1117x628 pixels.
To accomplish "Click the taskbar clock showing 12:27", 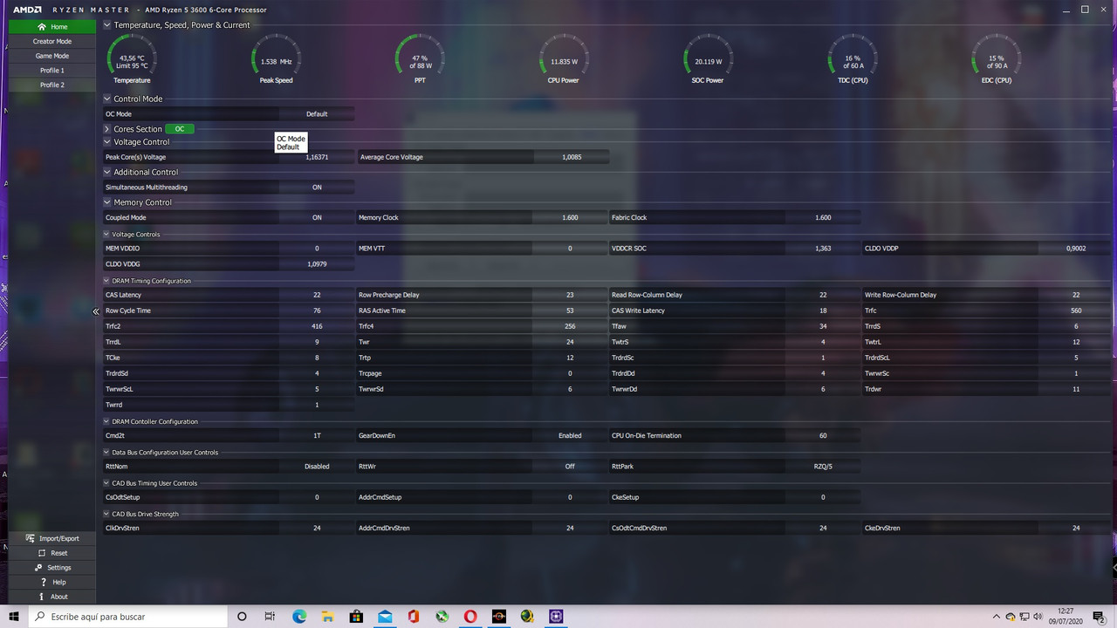I will [x=1066, y=617].
